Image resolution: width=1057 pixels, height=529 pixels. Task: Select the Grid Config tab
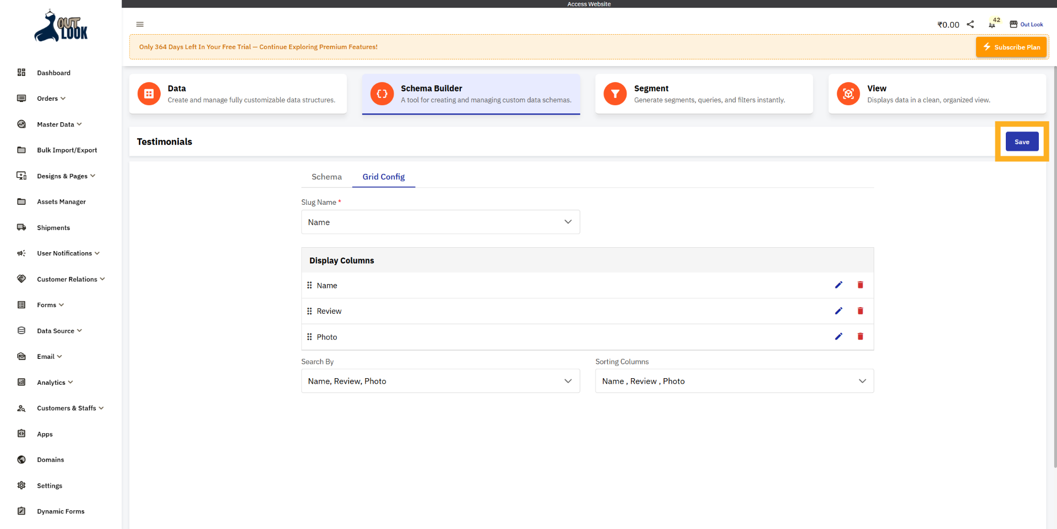coord(383,177)
